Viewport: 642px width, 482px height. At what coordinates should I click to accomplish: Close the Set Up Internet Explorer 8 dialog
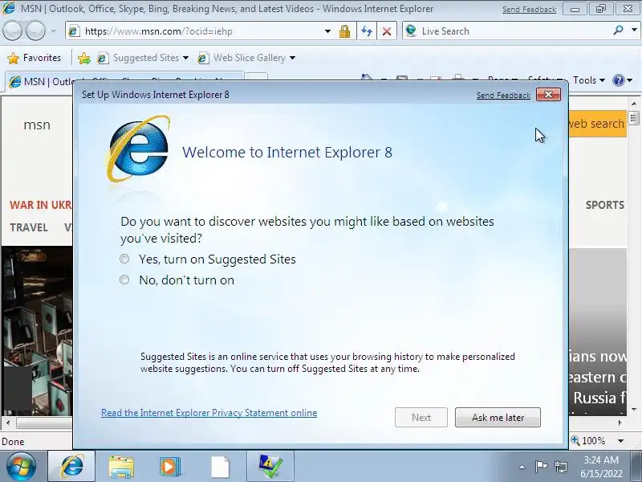pyautogui.click(x=548, y=95)
